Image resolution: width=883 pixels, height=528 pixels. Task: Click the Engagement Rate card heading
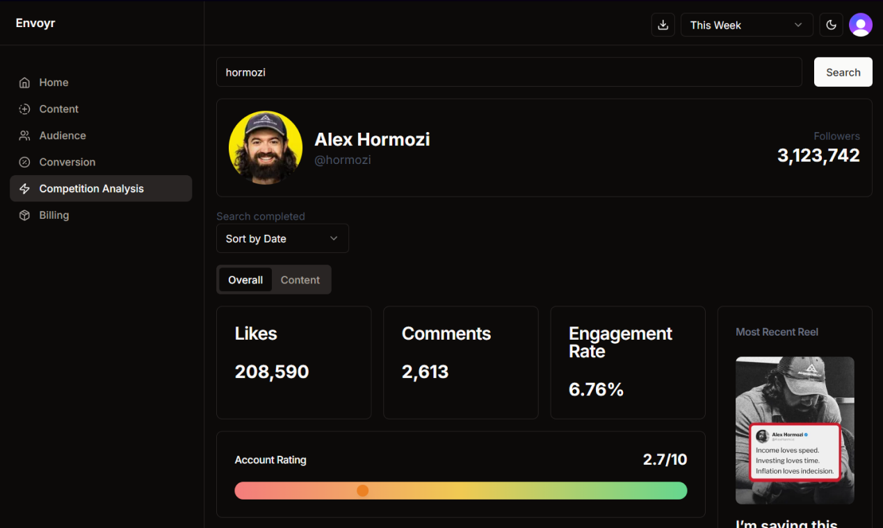[x=620, y=343]
